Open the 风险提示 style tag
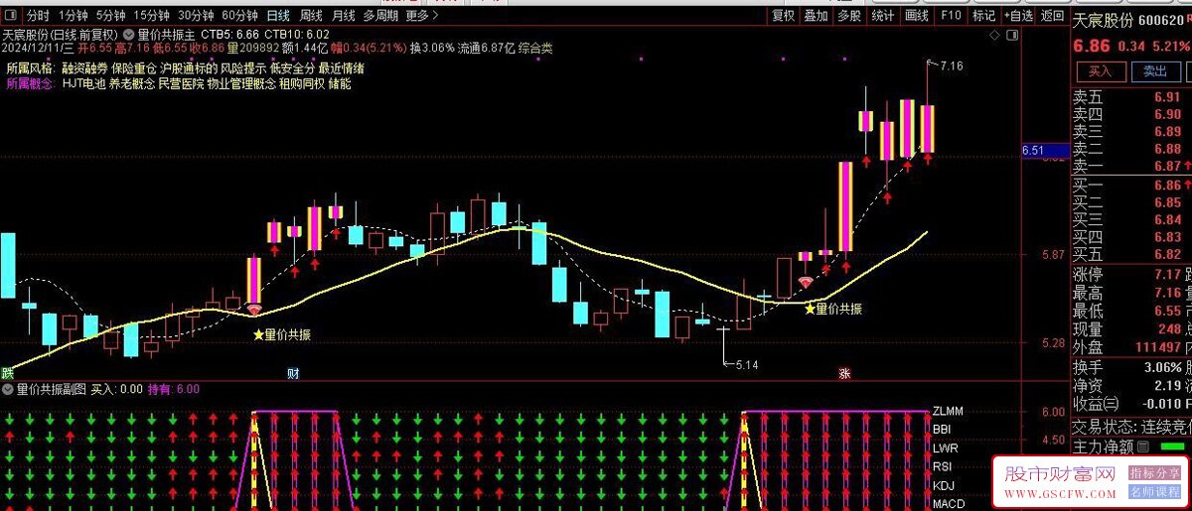1192x511 pixels. [241, 68]
